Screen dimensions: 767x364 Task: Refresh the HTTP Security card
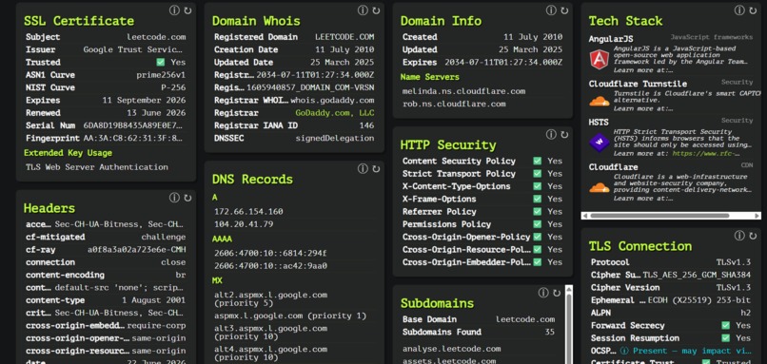tap(564, 135)
